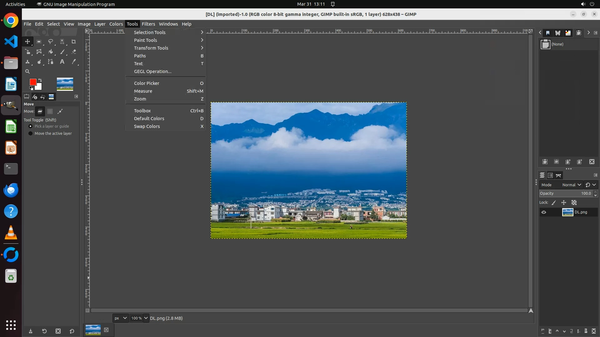This screenshot has height=337, width=600.
Task: Activate the Zoom magnifier tool
Action: [27, 71]
